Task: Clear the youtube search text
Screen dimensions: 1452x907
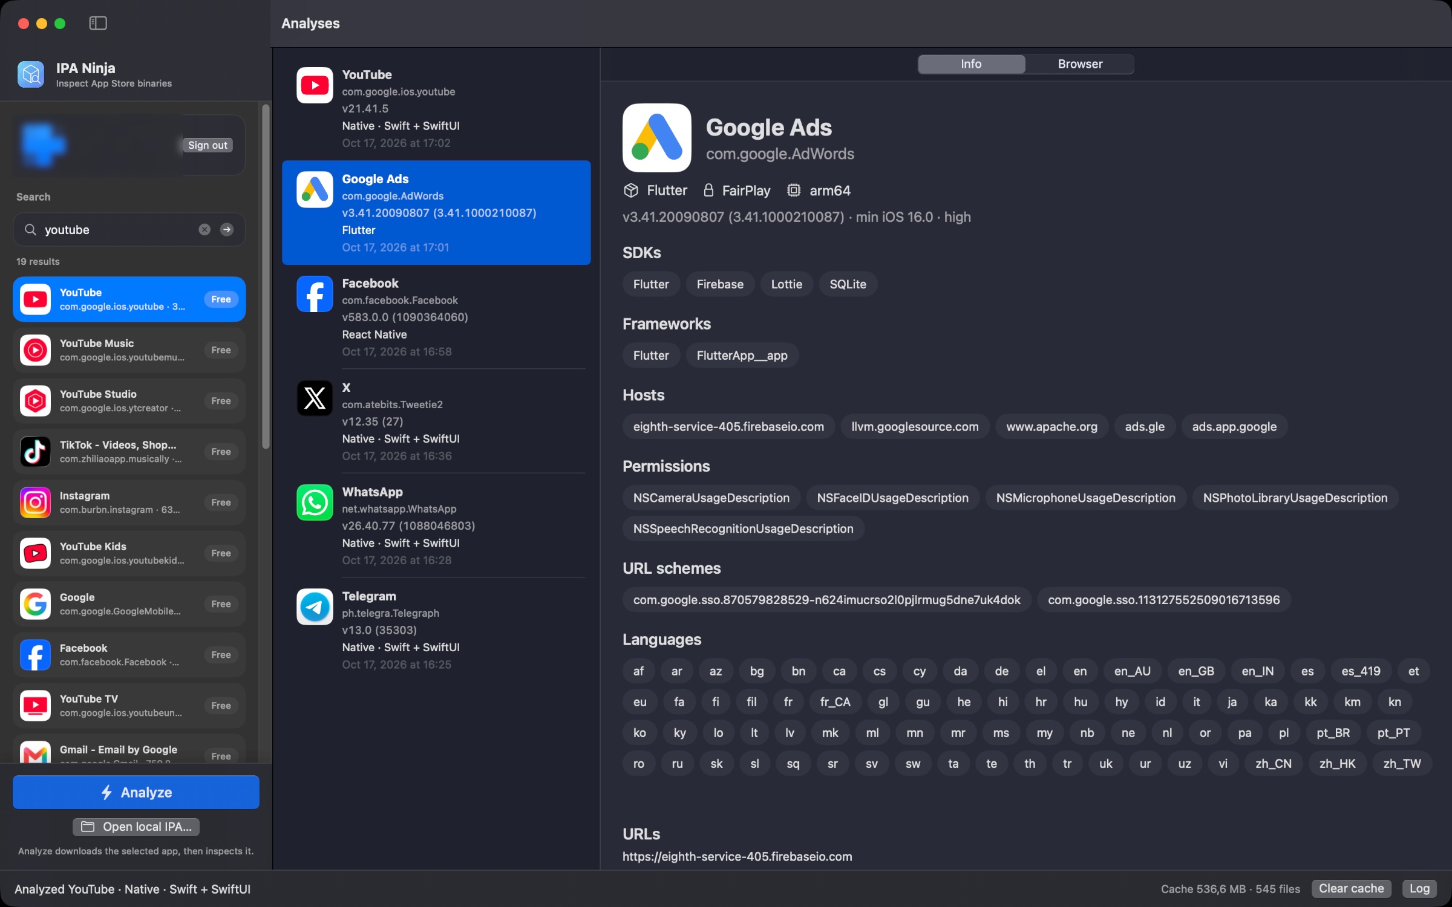Action: click(x=204, y=230)
